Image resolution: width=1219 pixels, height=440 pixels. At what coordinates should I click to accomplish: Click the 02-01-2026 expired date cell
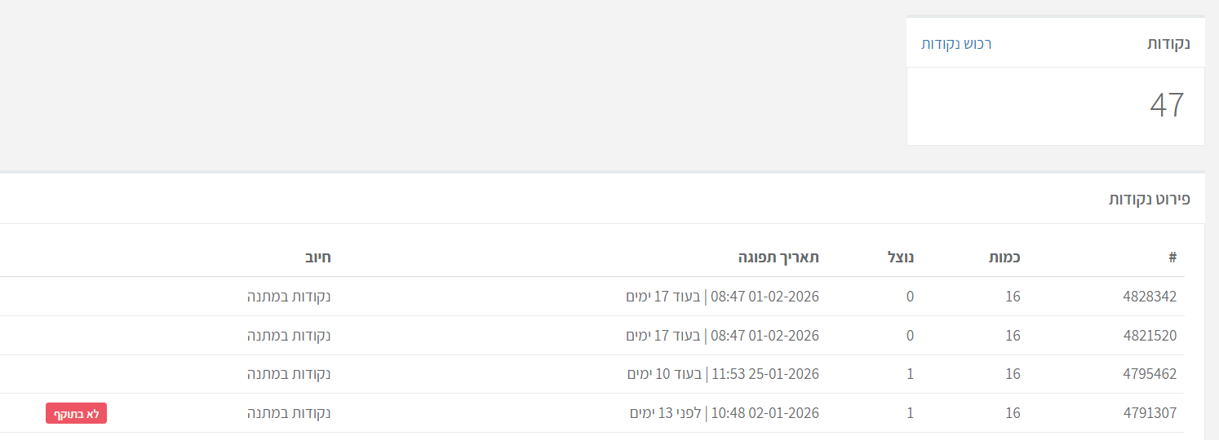pos(724,413)
